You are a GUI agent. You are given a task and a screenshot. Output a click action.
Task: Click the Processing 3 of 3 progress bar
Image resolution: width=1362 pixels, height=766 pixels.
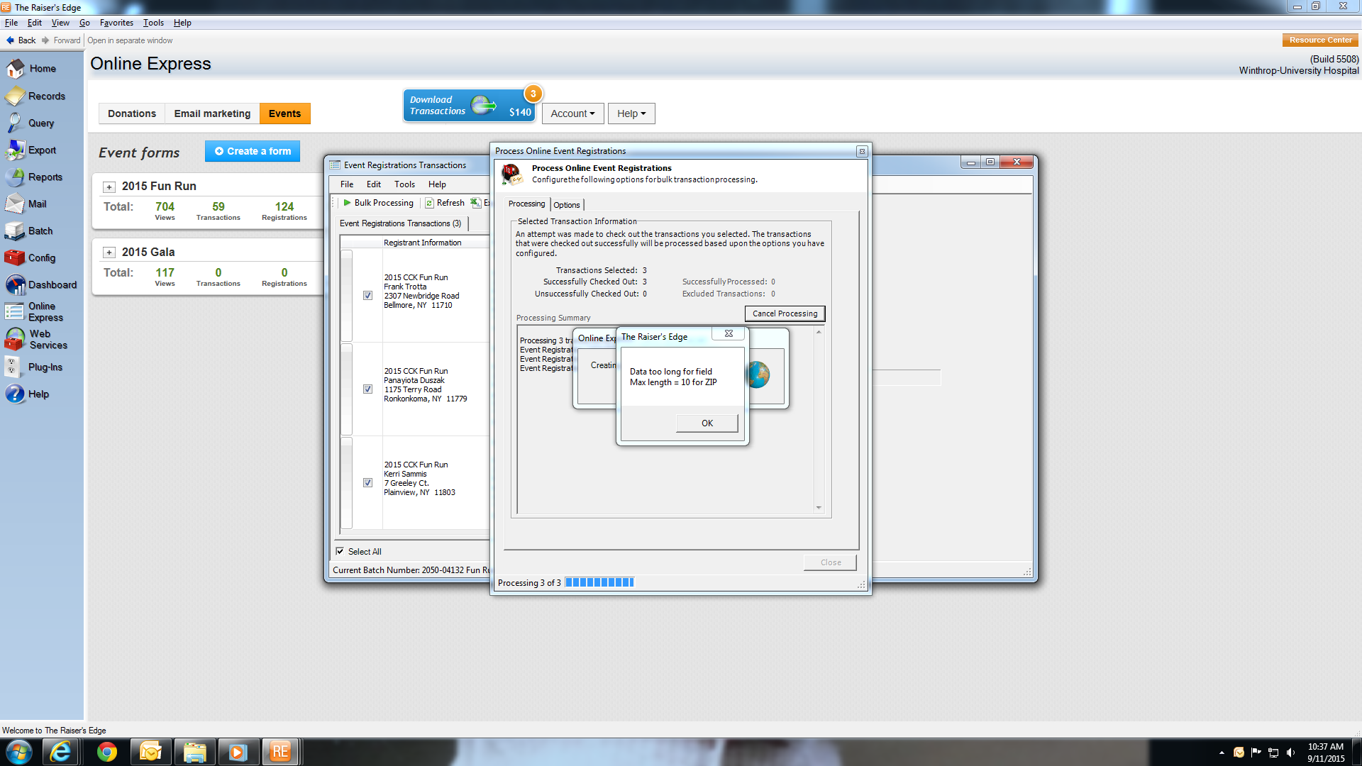599,582
